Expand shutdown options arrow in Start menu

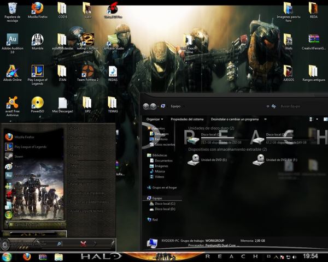coord(95,243)
